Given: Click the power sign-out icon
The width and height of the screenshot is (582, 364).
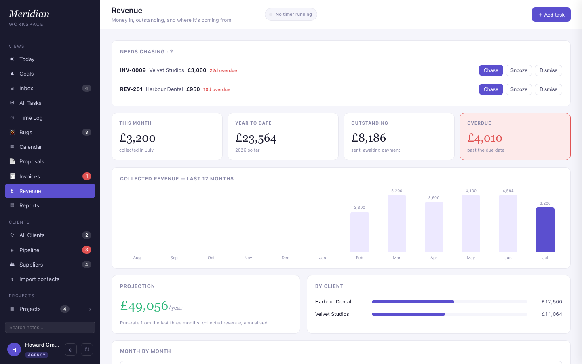Looking at the screenshot, I should [87, 349].
